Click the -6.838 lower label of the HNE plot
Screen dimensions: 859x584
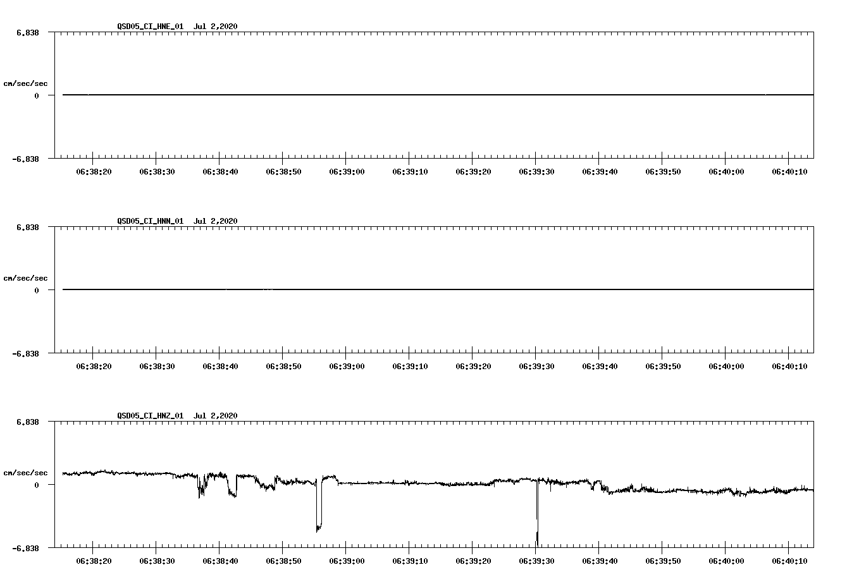pos(26,159)
